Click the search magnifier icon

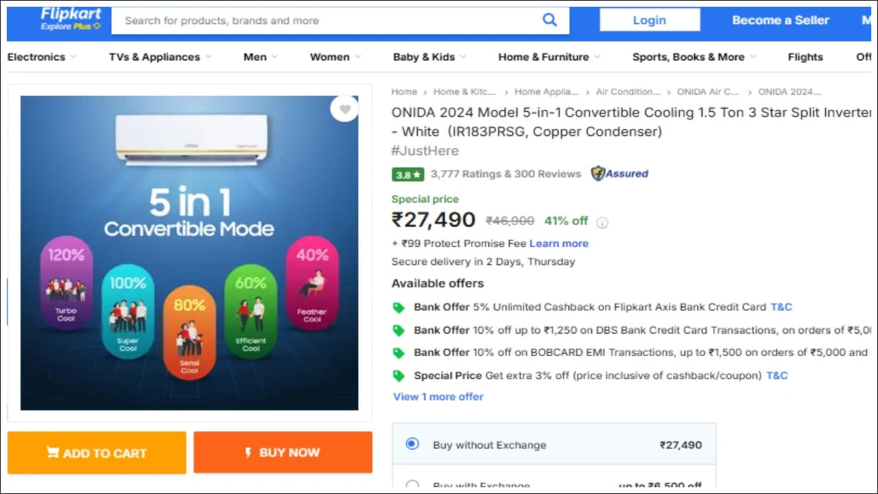coord(549,20)
